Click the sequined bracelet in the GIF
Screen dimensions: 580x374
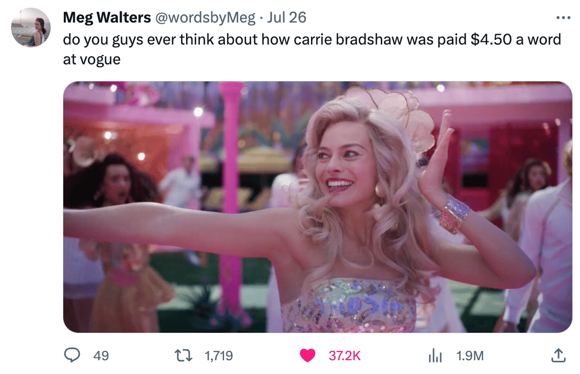453,215
